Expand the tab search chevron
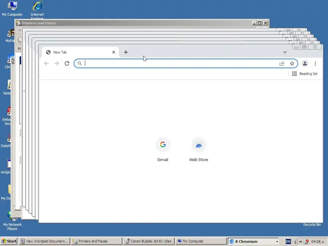 [x=285, y=52]
